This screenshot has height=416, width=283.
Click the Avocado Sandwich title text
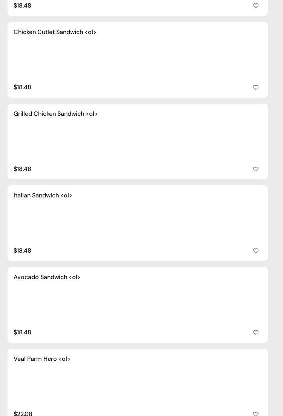pos(47,277)
